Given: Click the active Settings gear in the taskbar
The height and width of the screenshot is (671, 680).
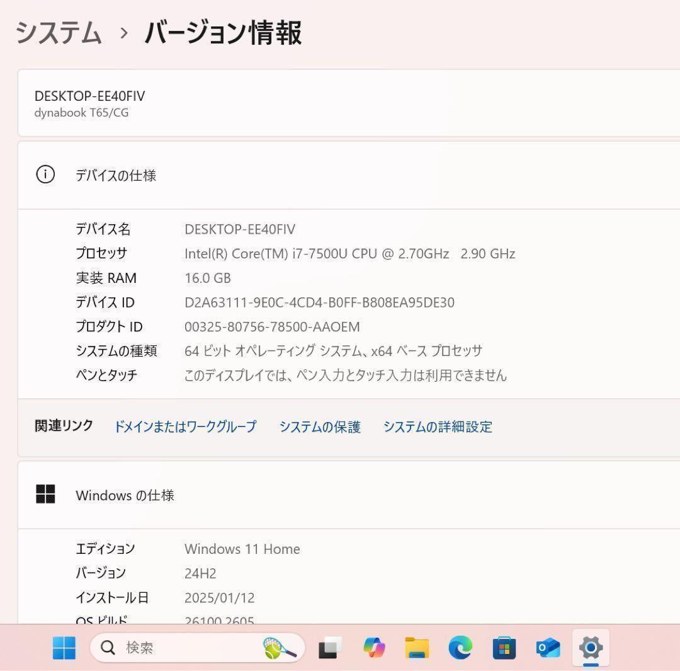Looking at the screenshot, I should 590,648.
